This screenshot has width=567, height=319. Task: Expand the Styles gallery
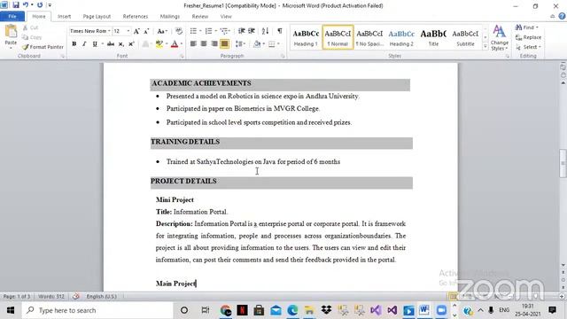(x=485, y=46)
